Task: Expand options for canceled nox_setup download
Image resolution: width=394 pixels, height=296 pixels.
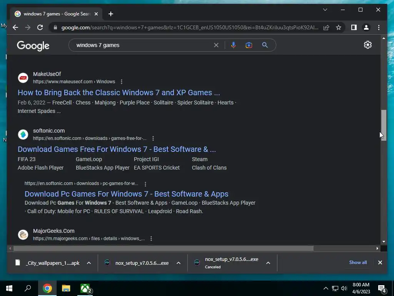Action: pos(268,263)
